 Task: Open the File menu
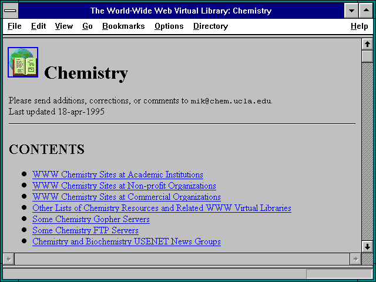point(14,26)
